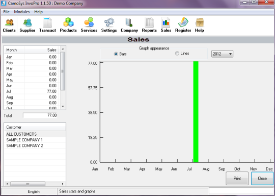Click the 57.75 axis label on graph
Screen dimensions: 275x196
[93, 88]
